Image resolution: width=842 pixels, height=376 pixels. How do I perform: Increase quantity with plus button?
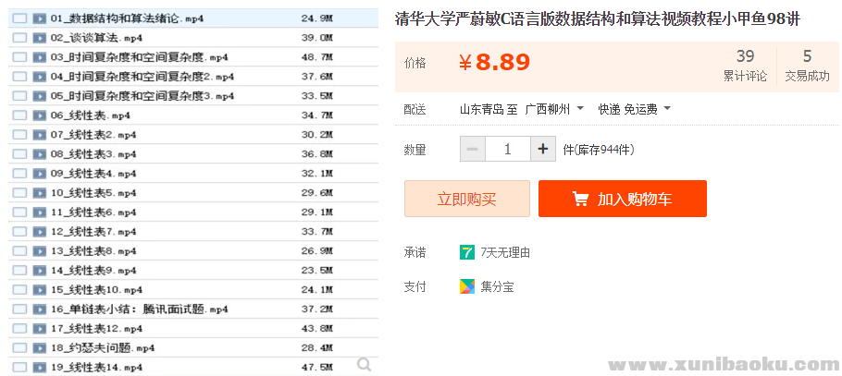[x=543, y=149]
